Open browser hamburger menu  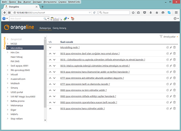pos(176,12)
